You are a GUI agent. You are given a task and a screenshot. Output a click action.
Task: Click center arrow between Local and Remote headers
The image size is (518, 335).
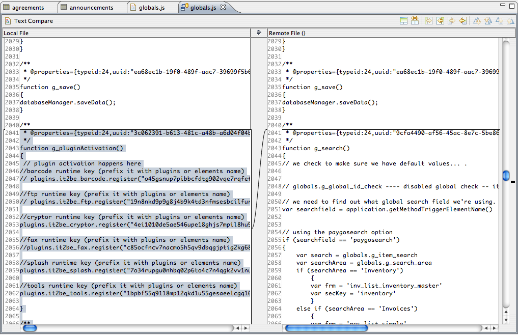pos(259,33)
